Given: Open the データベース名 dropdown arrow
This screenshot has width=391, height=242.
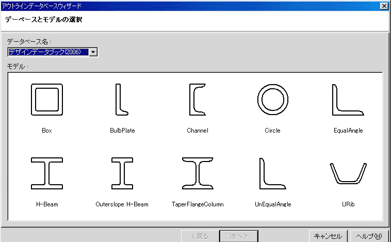Looking at the screenshot, I should point(93,52).
